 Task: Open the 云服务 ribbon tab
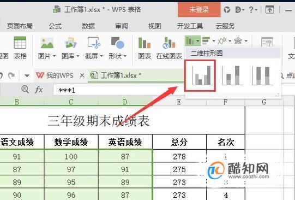[x=225, y=26]
